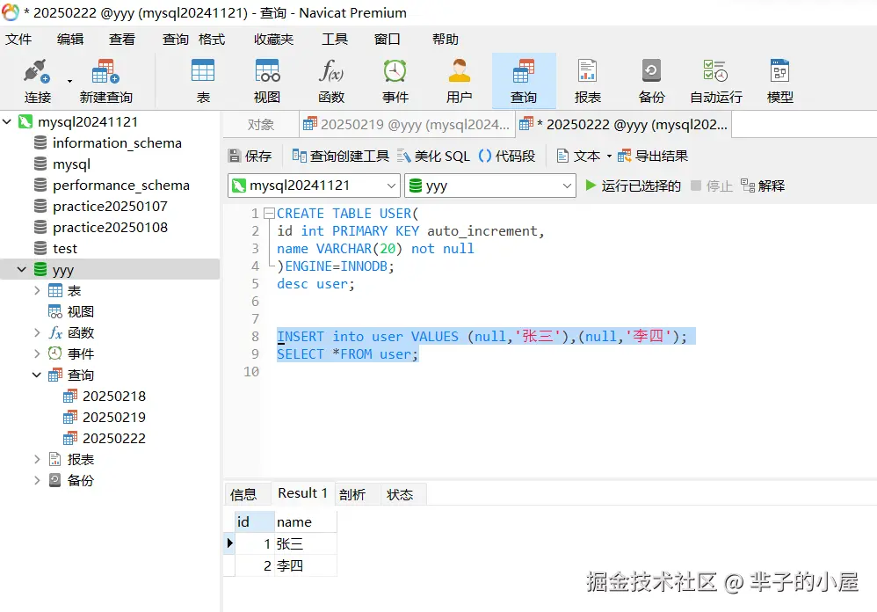Open the 报表 (Report) toolbar icon

pyautogui.click(x=587, y=81)
